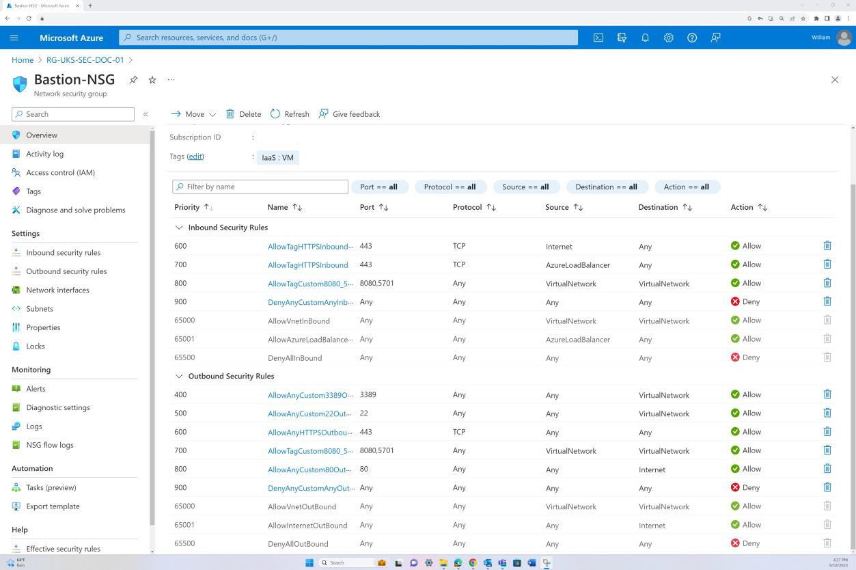The image size is (856, 570).
Task: Open the Port == all filter
Action: 379,186
